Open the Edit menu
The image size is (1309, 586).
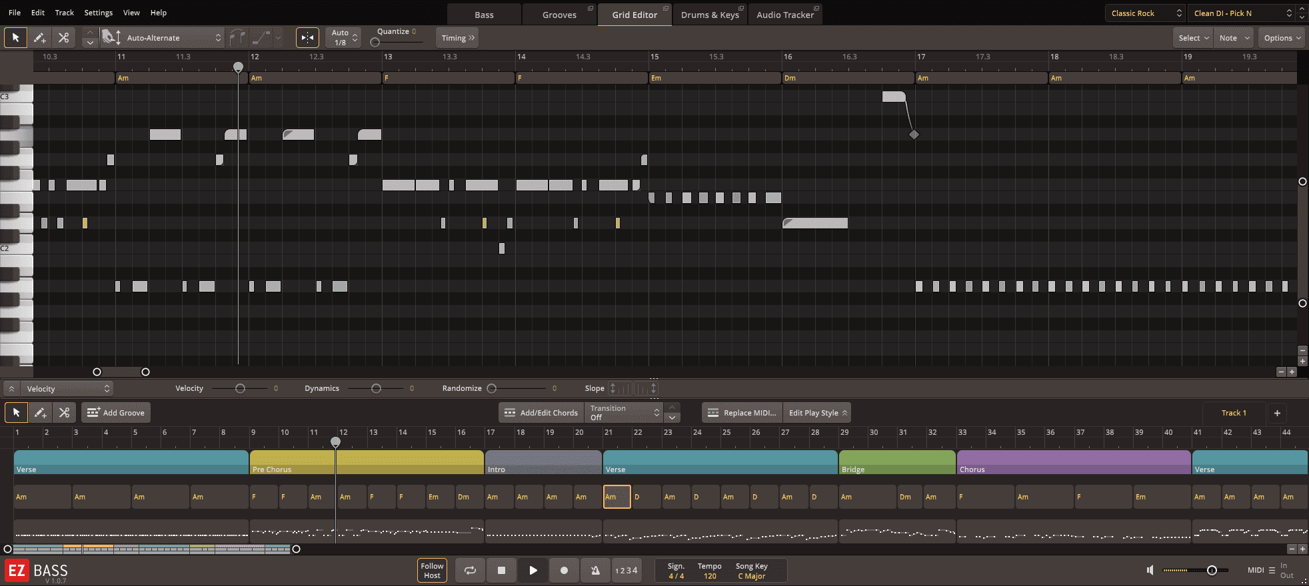[38, 13]
